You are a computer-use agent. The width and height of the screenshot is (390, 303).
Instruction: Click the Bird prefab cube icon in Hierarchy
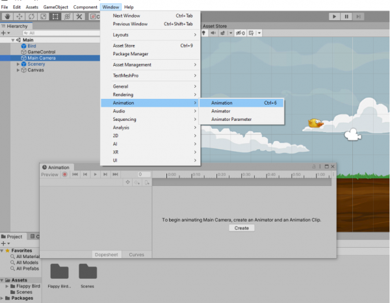pos(23,46)
